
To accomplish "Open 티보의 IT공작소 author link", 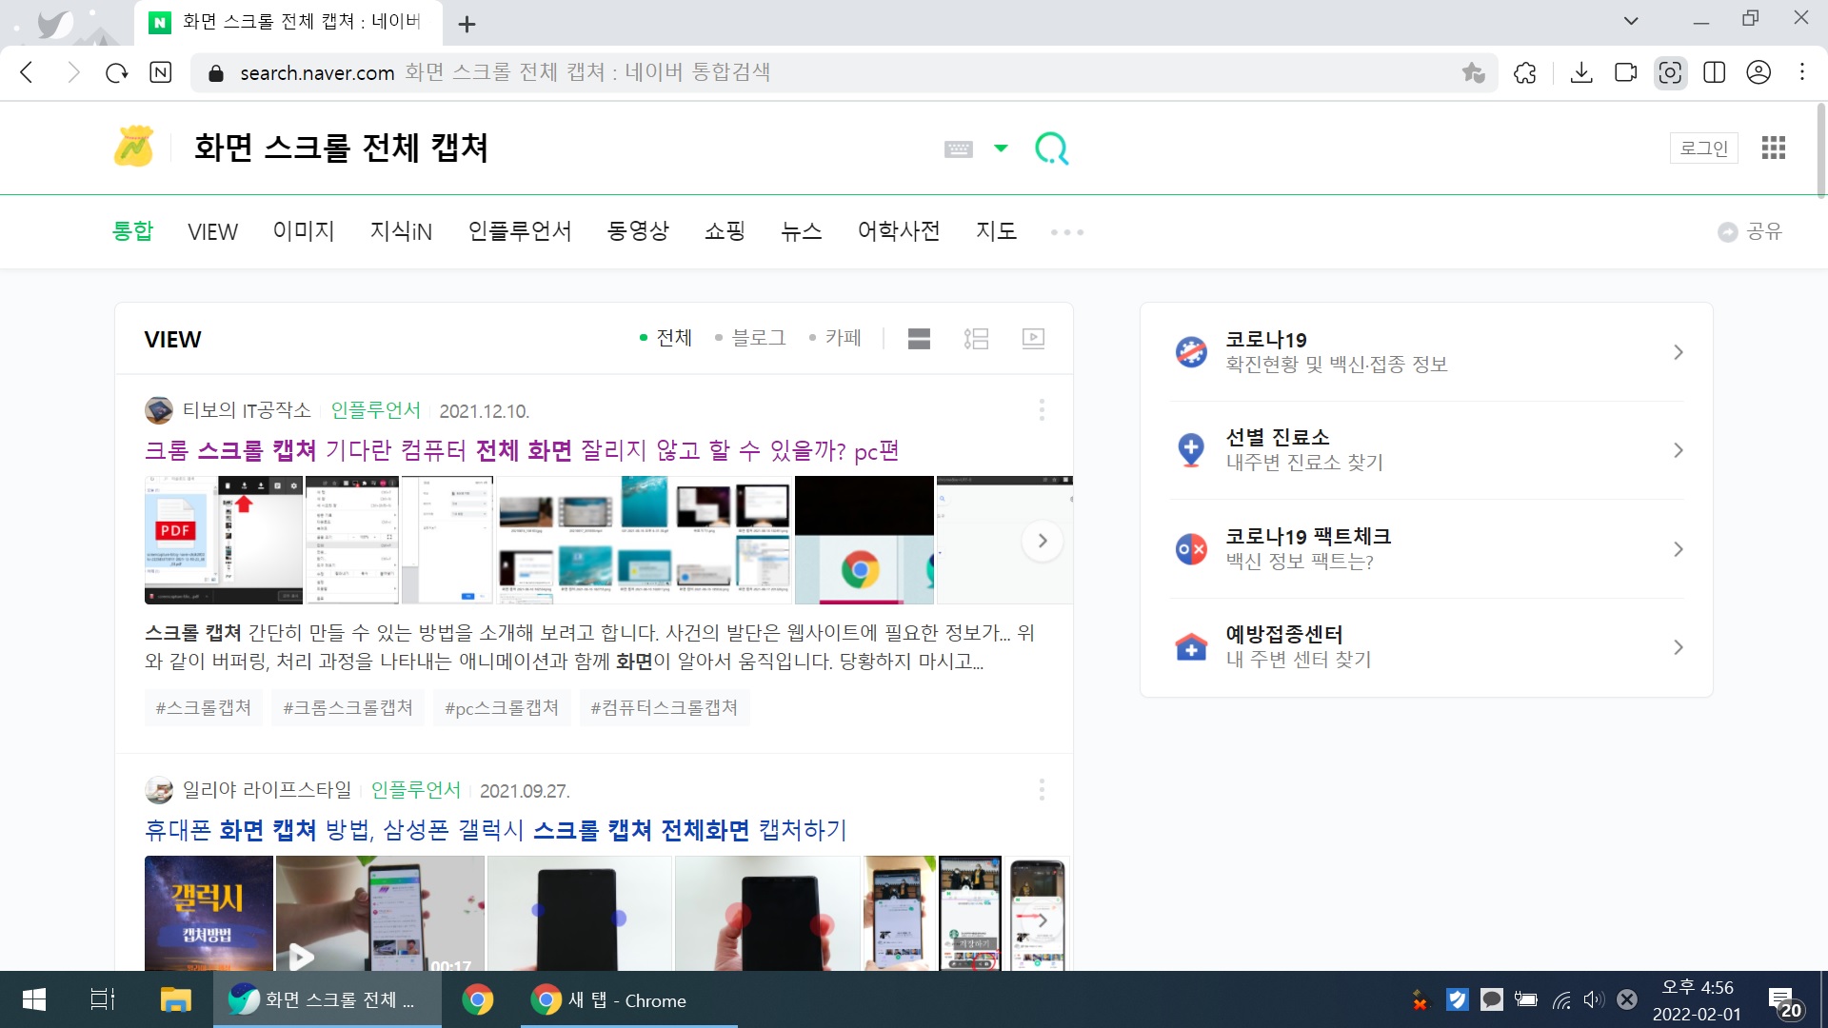I will pos(247,410).
